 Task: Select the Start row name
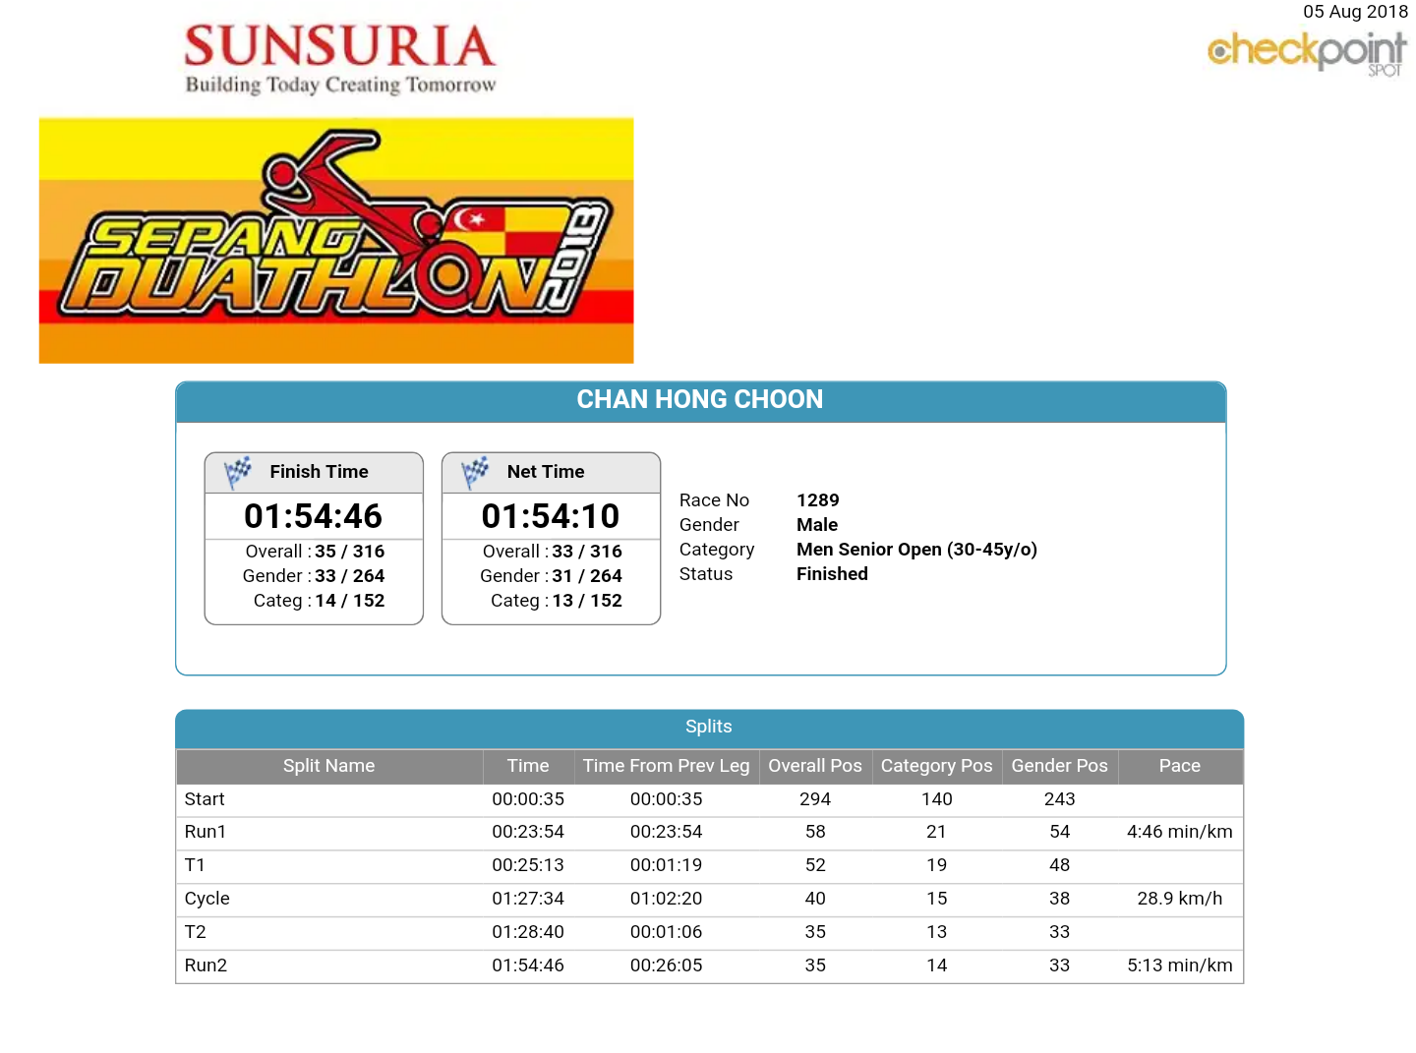tap(205, 799)
